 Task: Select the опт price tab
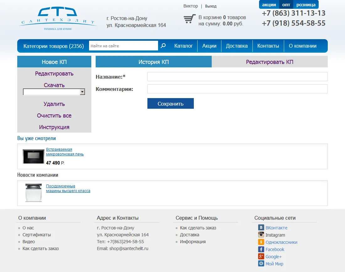tap(286, 5)
